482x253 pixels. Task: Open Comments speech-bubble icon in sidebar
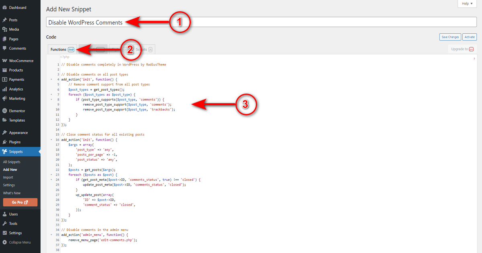point(4,48)
